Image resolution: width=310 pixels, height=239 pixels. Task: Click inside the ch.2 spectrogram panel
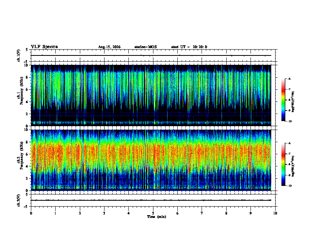point(151,160)
